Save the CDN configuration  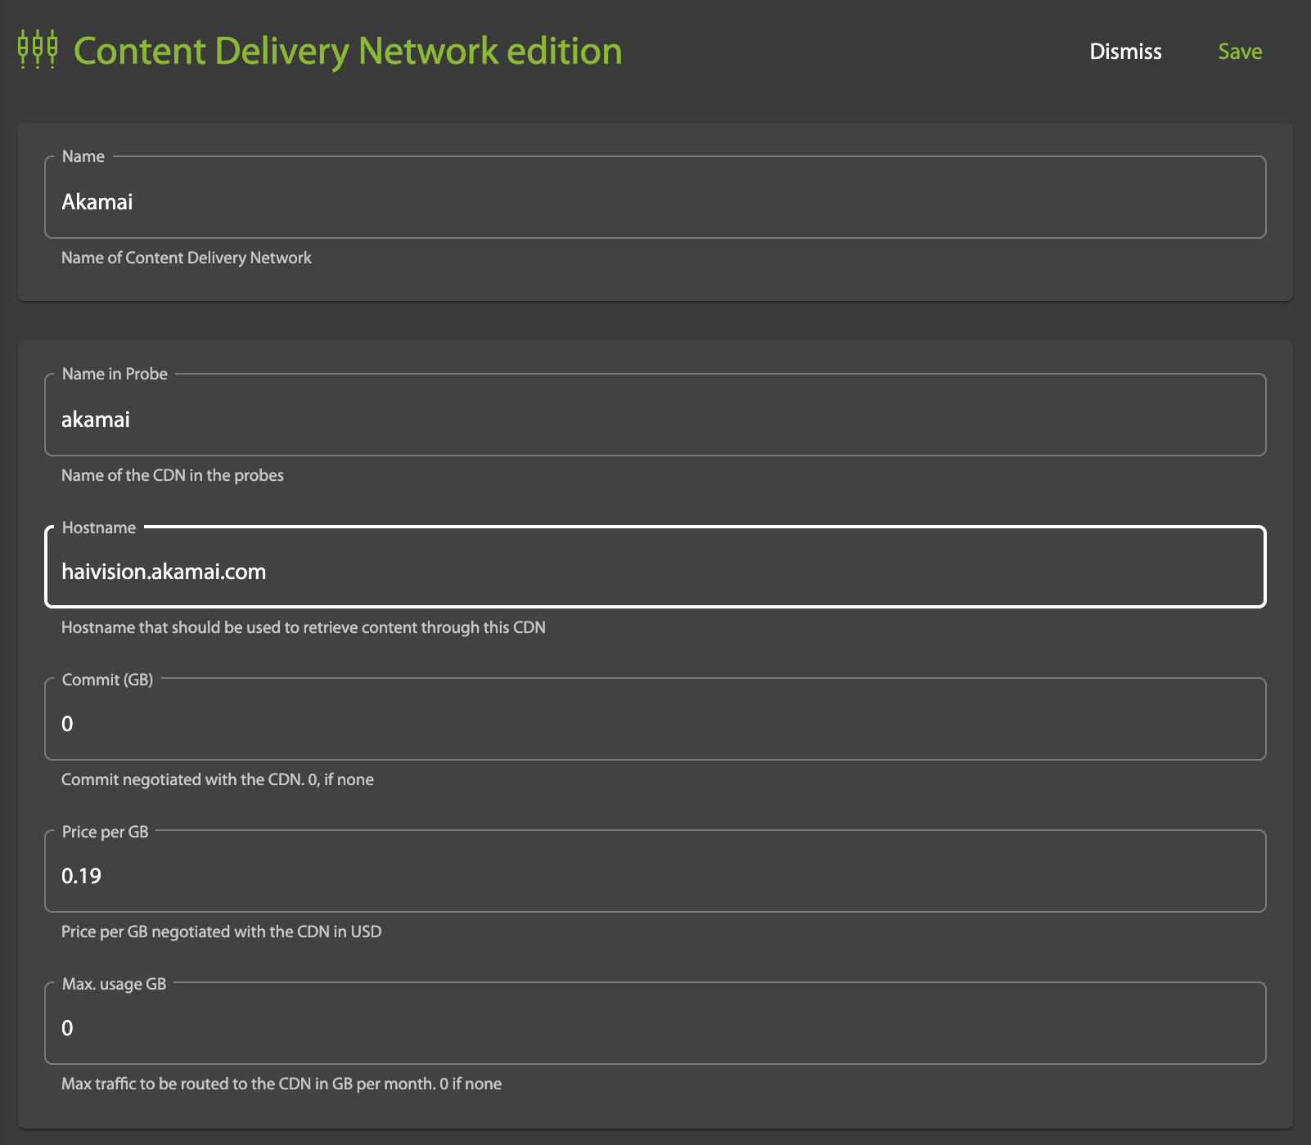coord(1239,52)
